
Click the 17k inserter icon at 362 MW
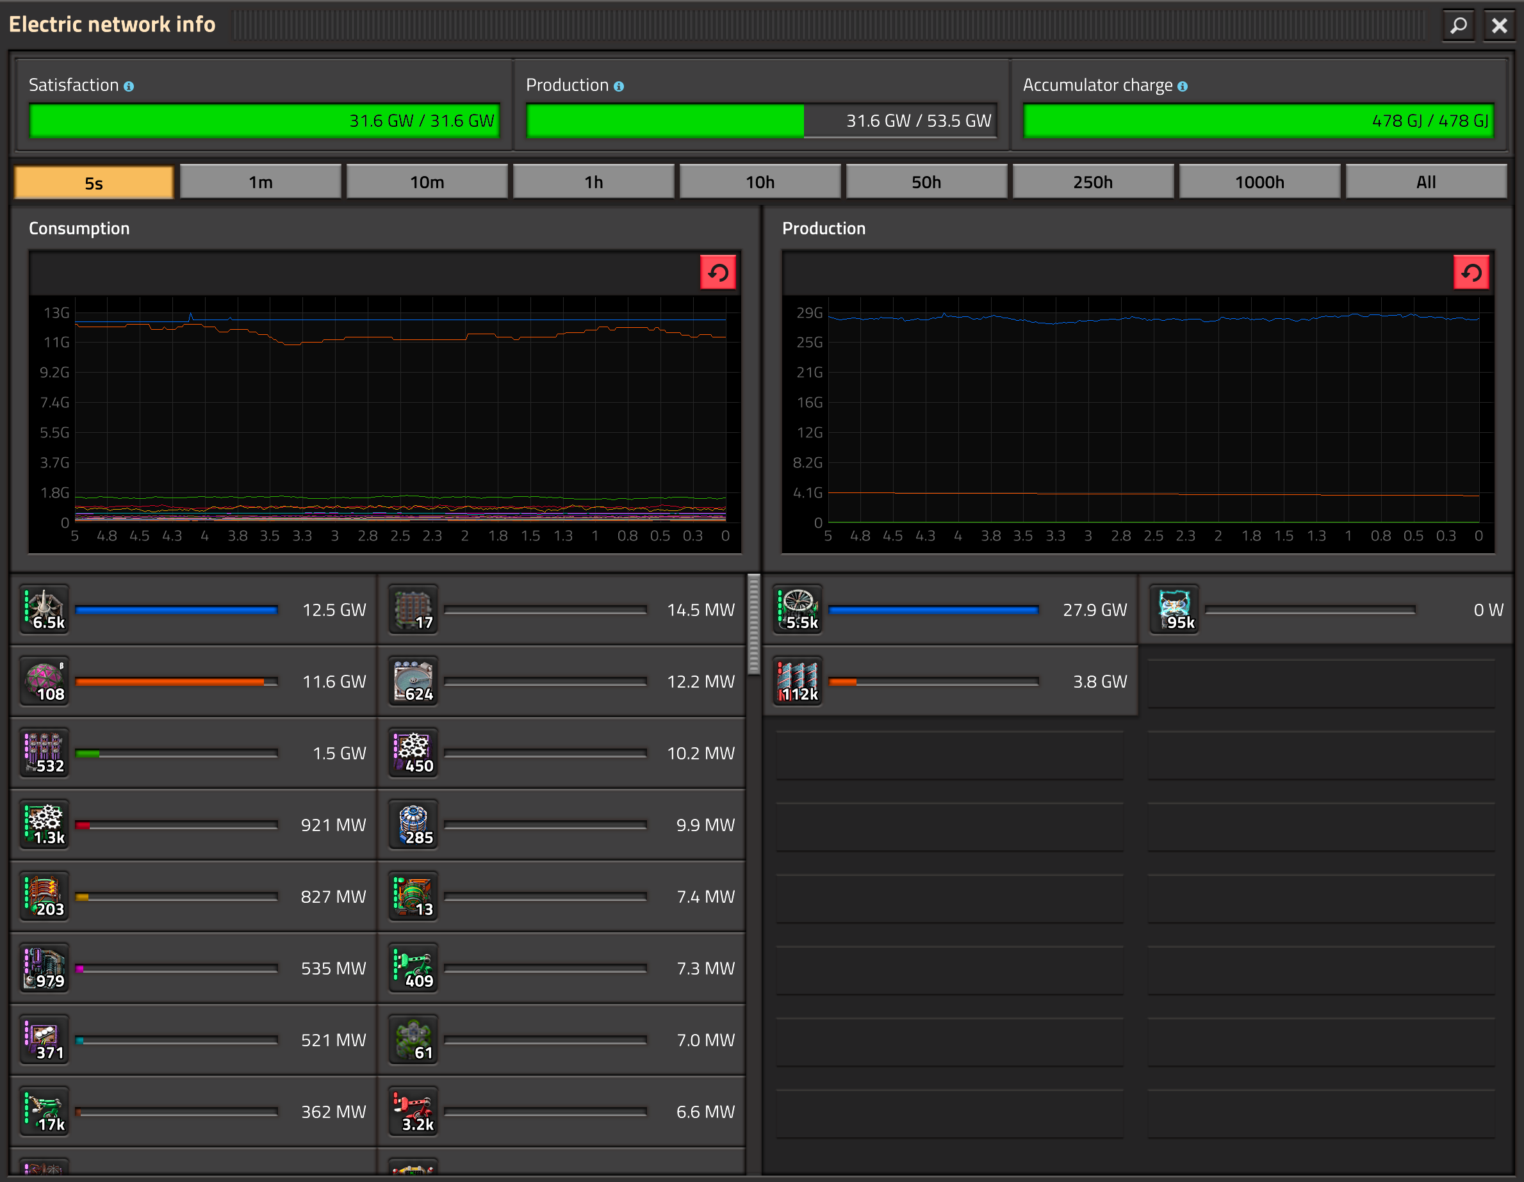point(45,1112)
